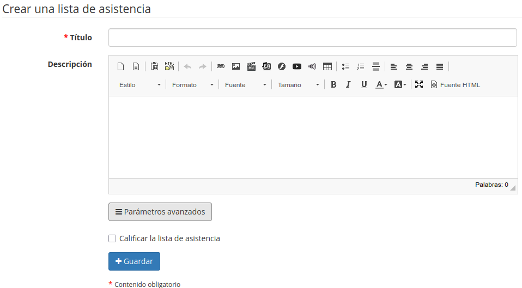
Task: Align text left icon
Action: (x=394, y=66)
